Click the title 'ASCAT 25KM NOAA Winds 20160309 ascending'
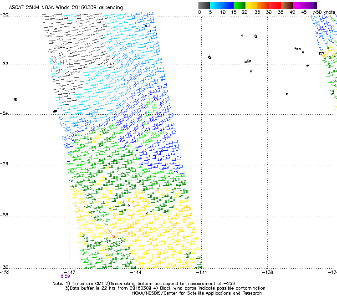The height and width of the screenshot is (296, 337). click(x=66, y=8)
